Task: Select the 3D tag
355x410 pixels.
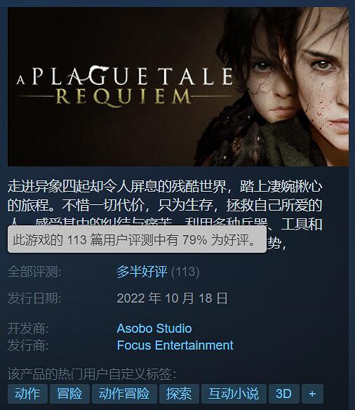Action: click(283, 394)
